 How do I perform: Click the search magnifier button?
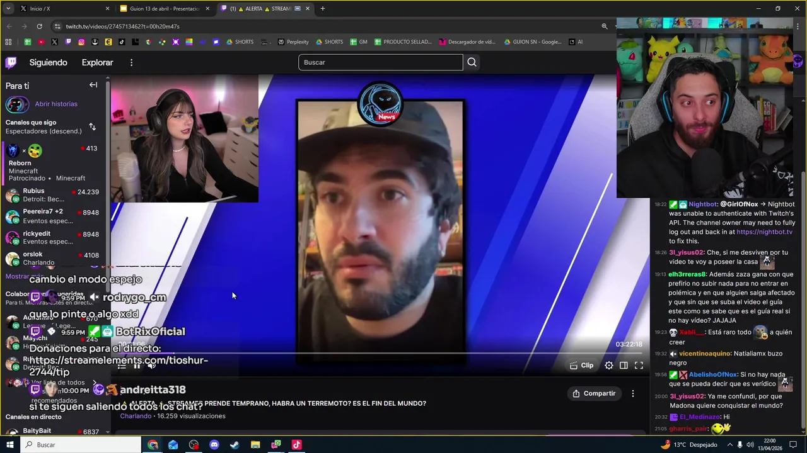tap(472, 62)
